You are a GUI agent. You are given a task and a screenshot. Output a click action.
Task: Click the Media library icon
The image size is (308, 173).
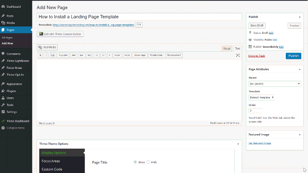tap(3, 23)
